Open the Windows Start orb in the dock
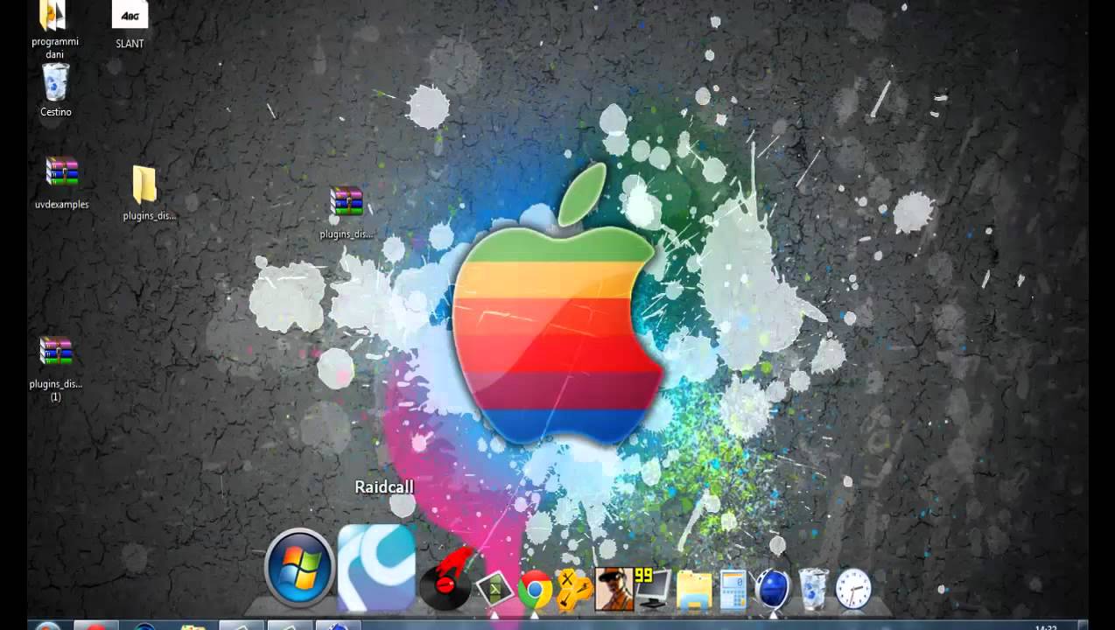 pyautogui.click(x=300, y=569)
